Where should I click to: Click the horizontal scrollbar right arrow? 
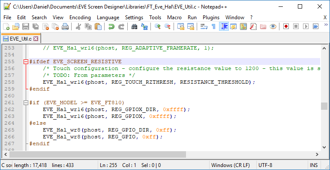tap(318, 155)
